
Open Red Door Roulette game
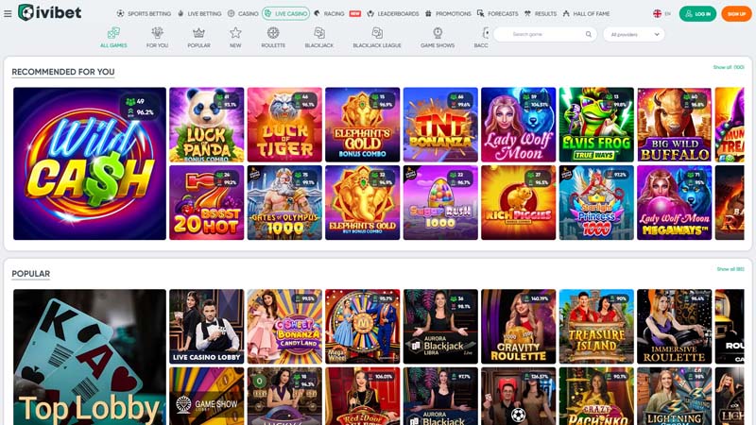pos(363,396)
